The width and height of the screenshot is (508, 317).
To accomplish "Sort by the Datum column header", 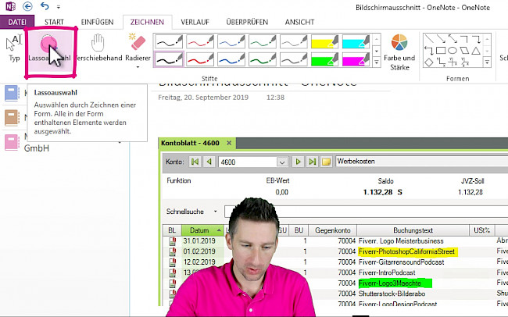I will [x=202, y=230].
